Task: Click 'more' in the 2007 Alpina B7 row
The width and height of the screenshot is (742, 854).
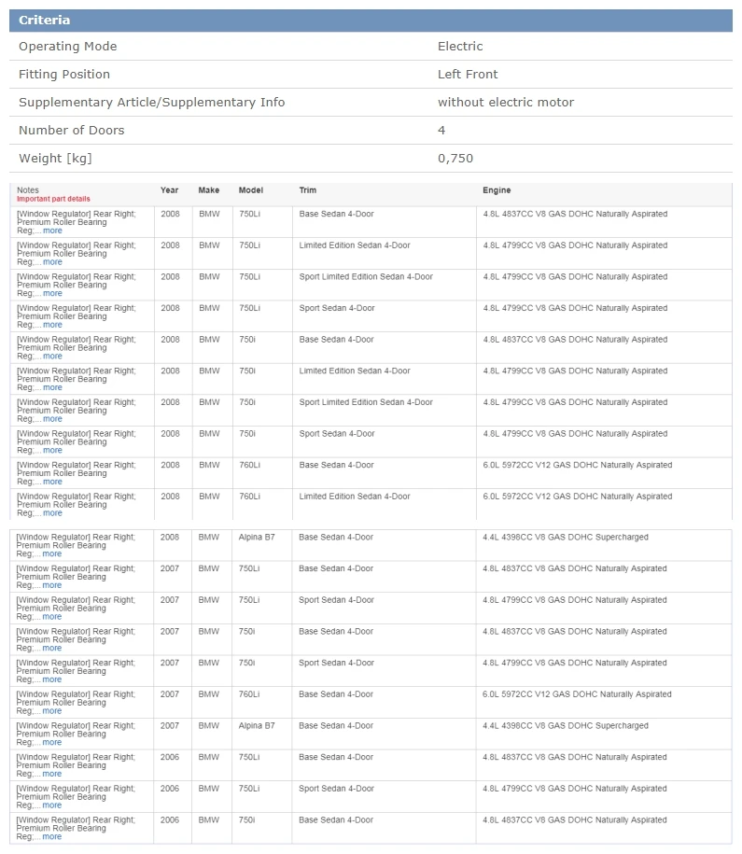Action: [51, 742]
